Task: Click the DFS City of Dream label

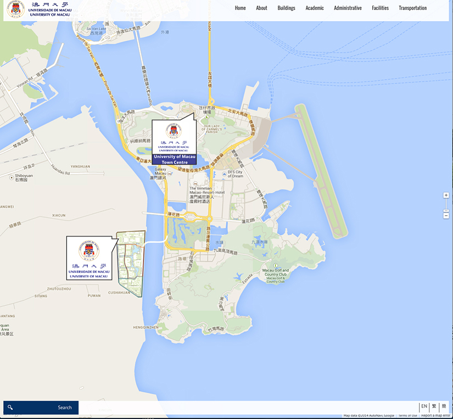Action: pyautogui.click(x=235, y=174)
